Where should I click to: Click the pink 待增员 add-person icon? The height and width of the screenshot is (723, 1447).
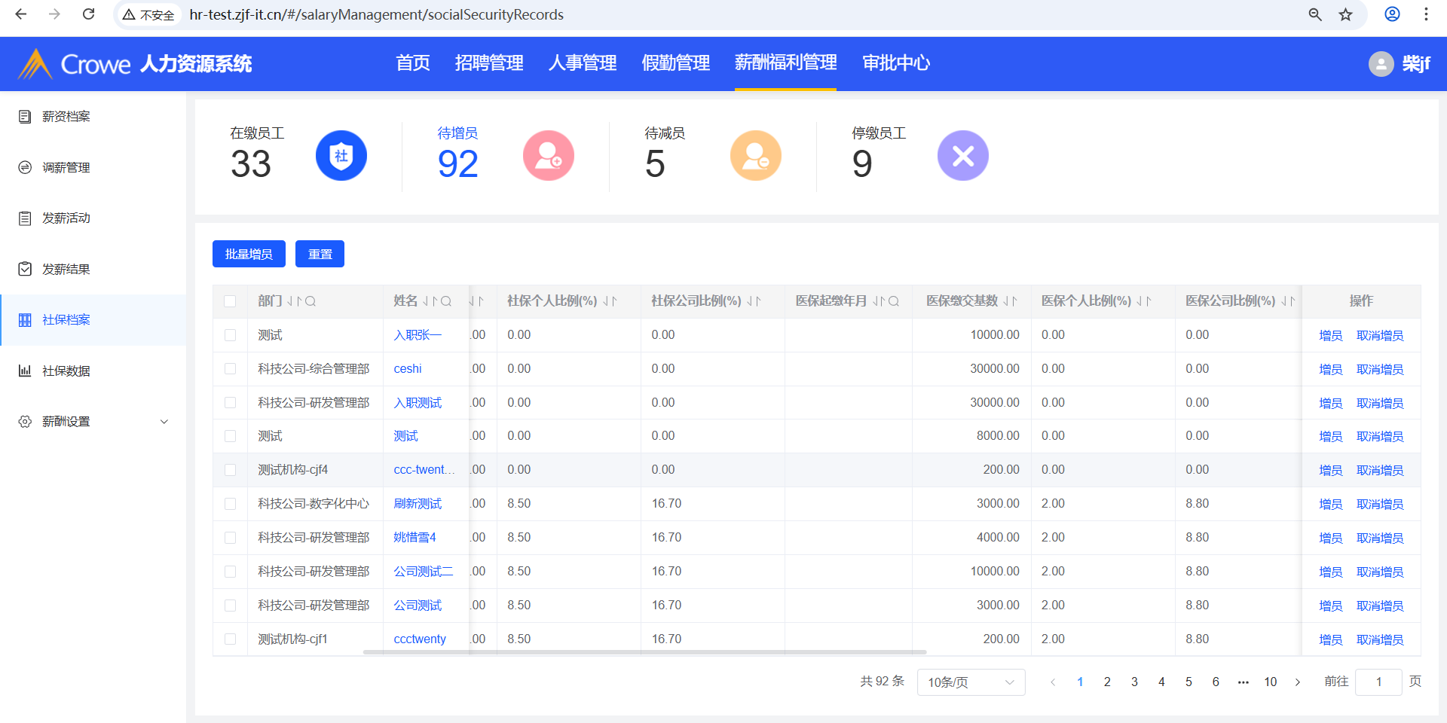click(548, 156)
